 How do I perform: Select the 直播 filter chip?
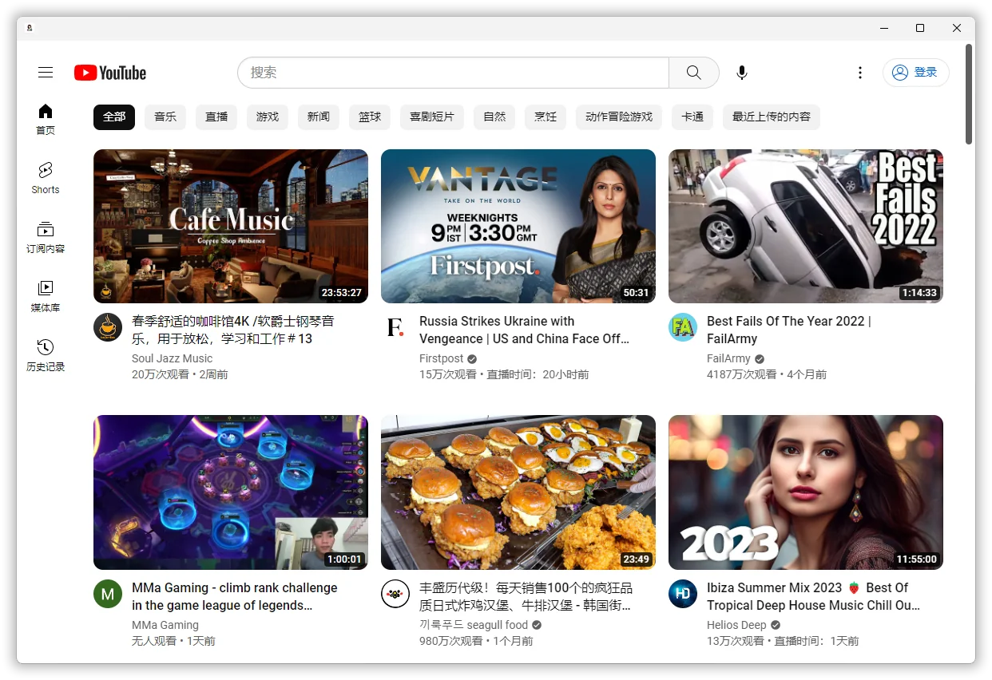(216, 117)
